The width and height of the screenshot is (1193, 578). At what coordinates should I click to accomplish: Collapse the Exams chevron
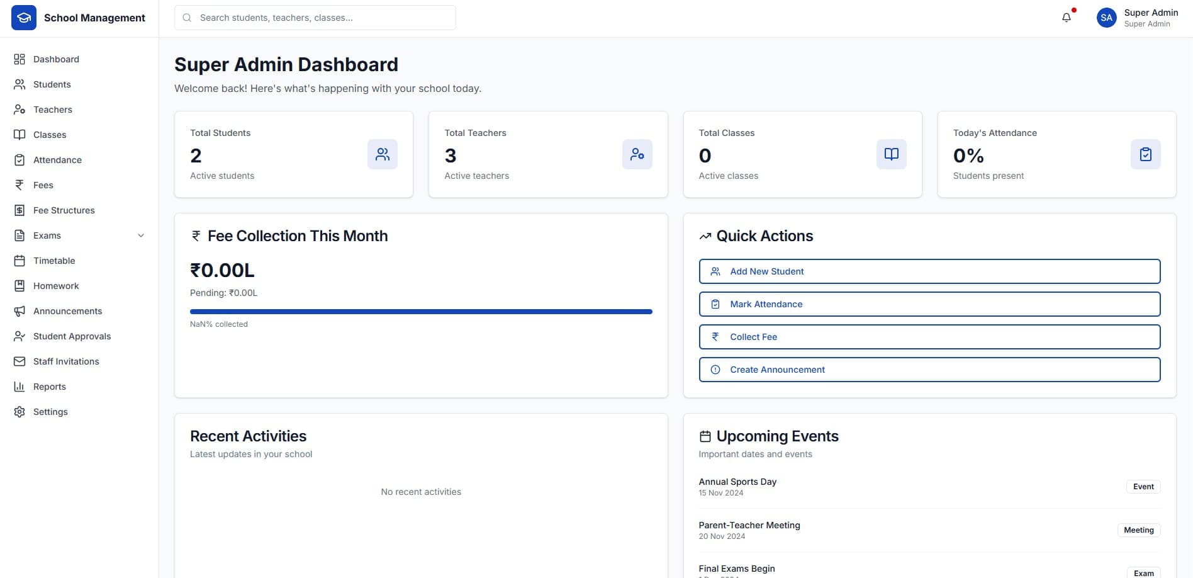(x=141, y=235)
